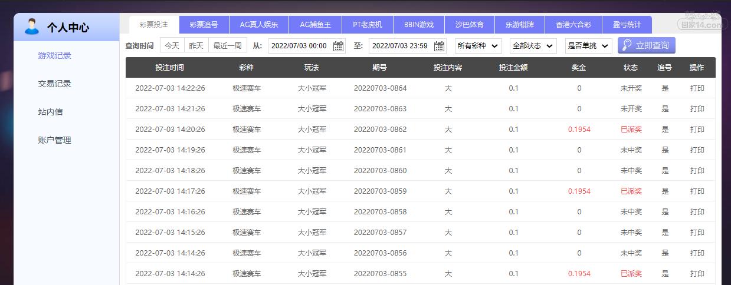The height and width of the screenshot is (285, 731).
Task: Click bet time 2022-07-03 14:19:26
Action: tap(170, 150)
